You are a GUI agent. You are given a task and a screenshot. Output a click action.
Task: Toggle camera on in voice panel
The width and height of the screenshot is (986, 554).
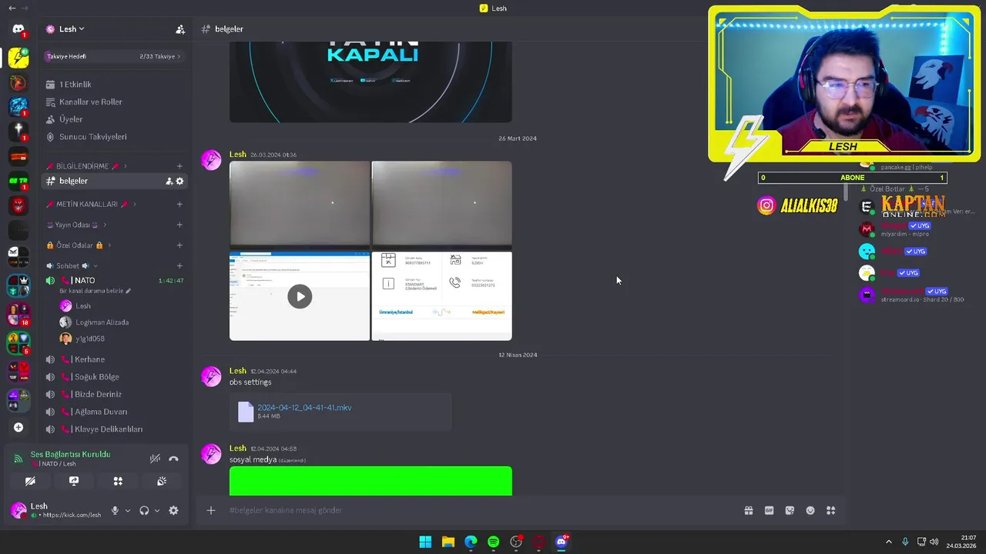[x=30, y=482]
